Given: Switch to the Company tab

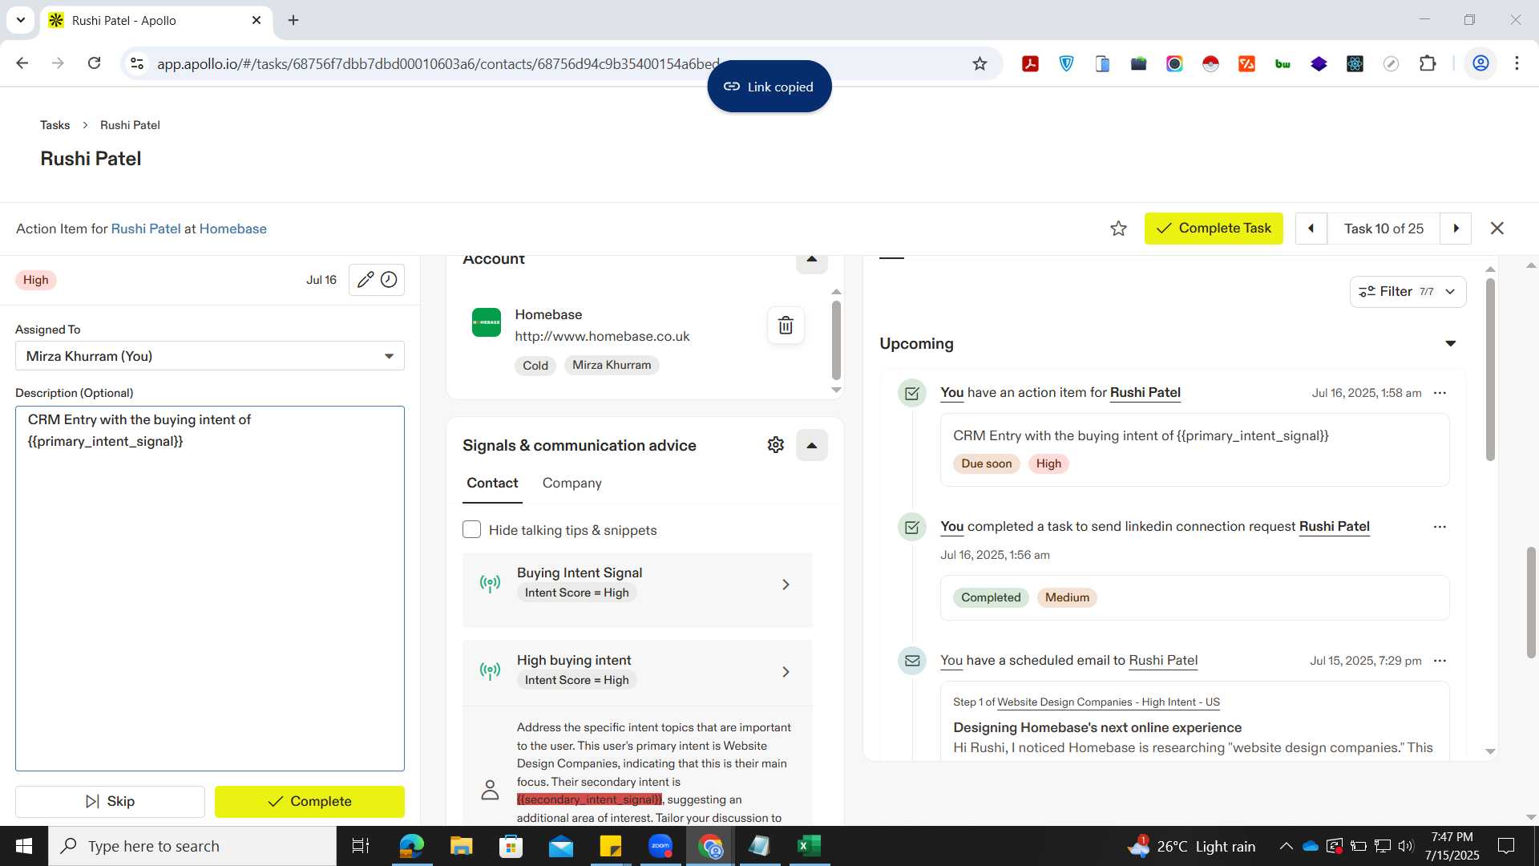Looking at the screenshot, I should 572,484.
